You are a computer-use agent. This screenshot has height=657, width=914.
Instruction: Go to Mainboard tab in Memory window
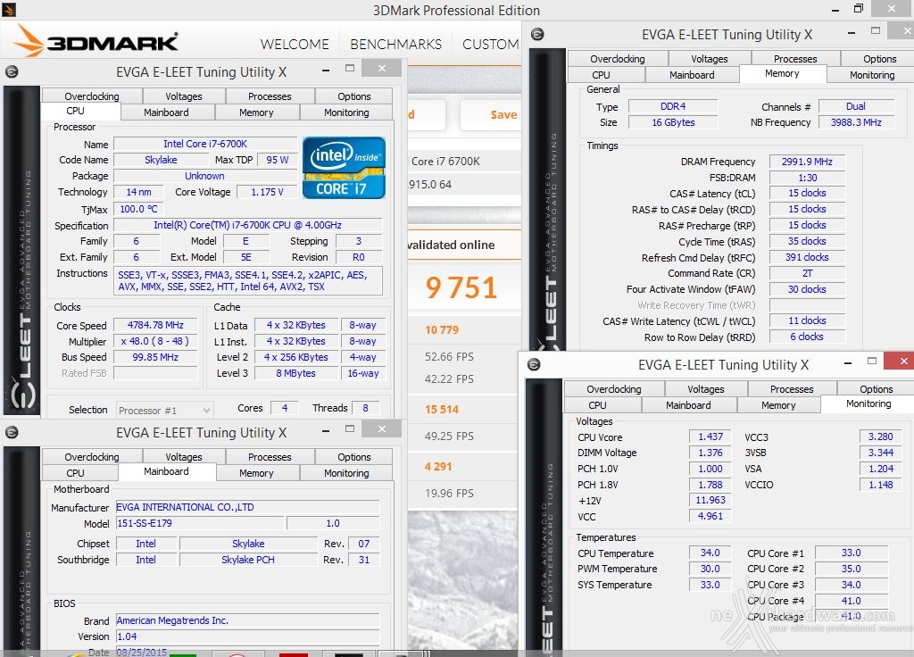692,75
